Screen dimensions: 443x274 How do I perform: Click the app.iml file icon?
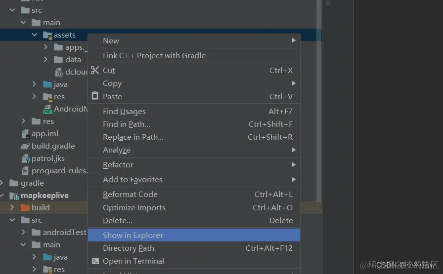point(25,134)
